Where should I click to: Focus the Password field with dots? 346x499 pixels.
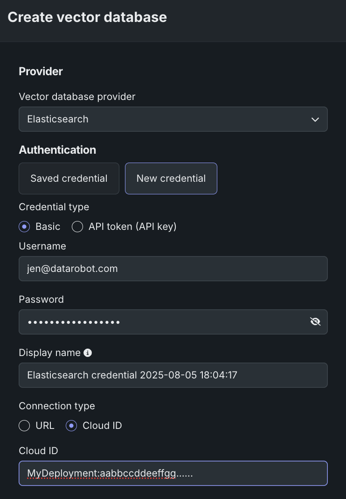[163, 322]
